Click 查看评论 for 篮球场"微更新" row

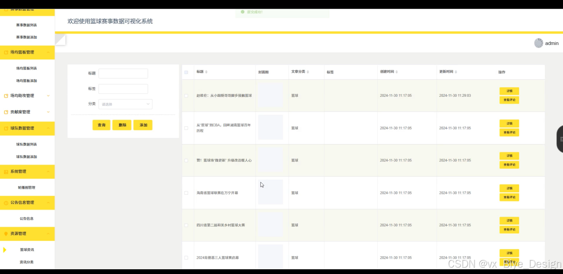(x=509, y=165)
